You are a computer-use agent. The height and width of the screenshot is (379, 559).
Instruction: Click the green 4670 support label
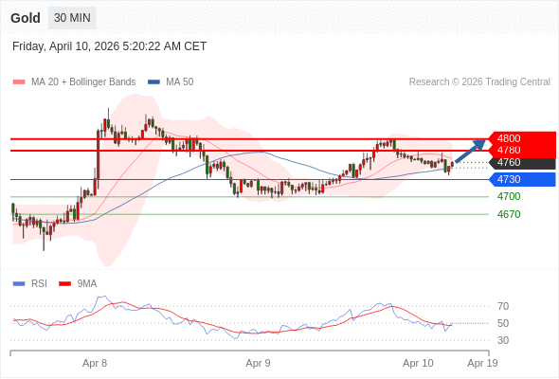click(509, 214)
